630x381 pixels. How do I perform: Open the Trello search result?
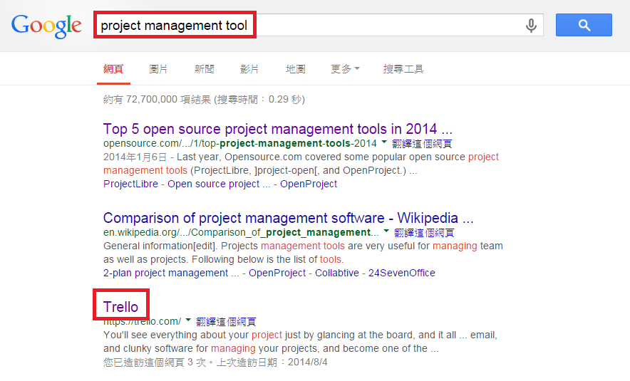tap(120, 307)
